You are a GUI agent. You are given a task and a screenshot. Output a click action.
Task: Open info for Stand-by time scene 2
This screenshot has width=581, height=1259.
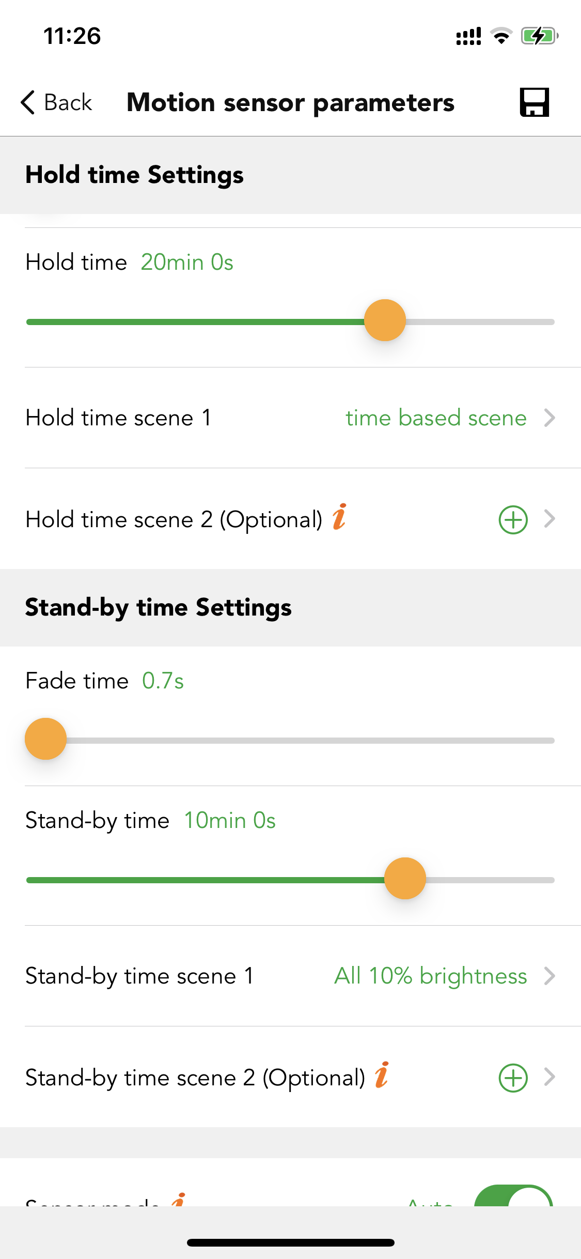(x=382, y=1075)
